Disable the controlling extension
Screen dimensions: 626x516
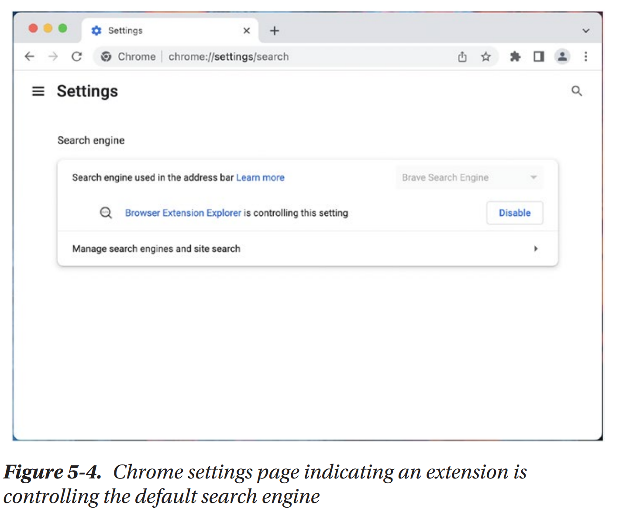coord(515,213)
